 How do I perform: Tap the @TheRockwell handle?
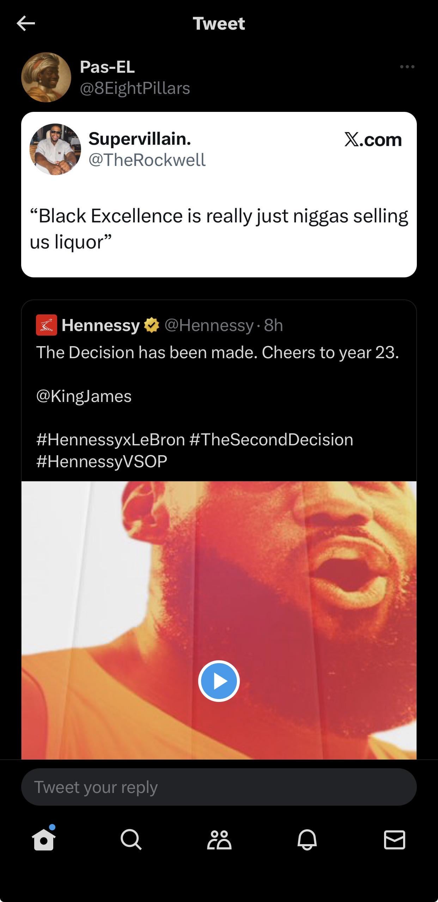click(x=147, y=160)
